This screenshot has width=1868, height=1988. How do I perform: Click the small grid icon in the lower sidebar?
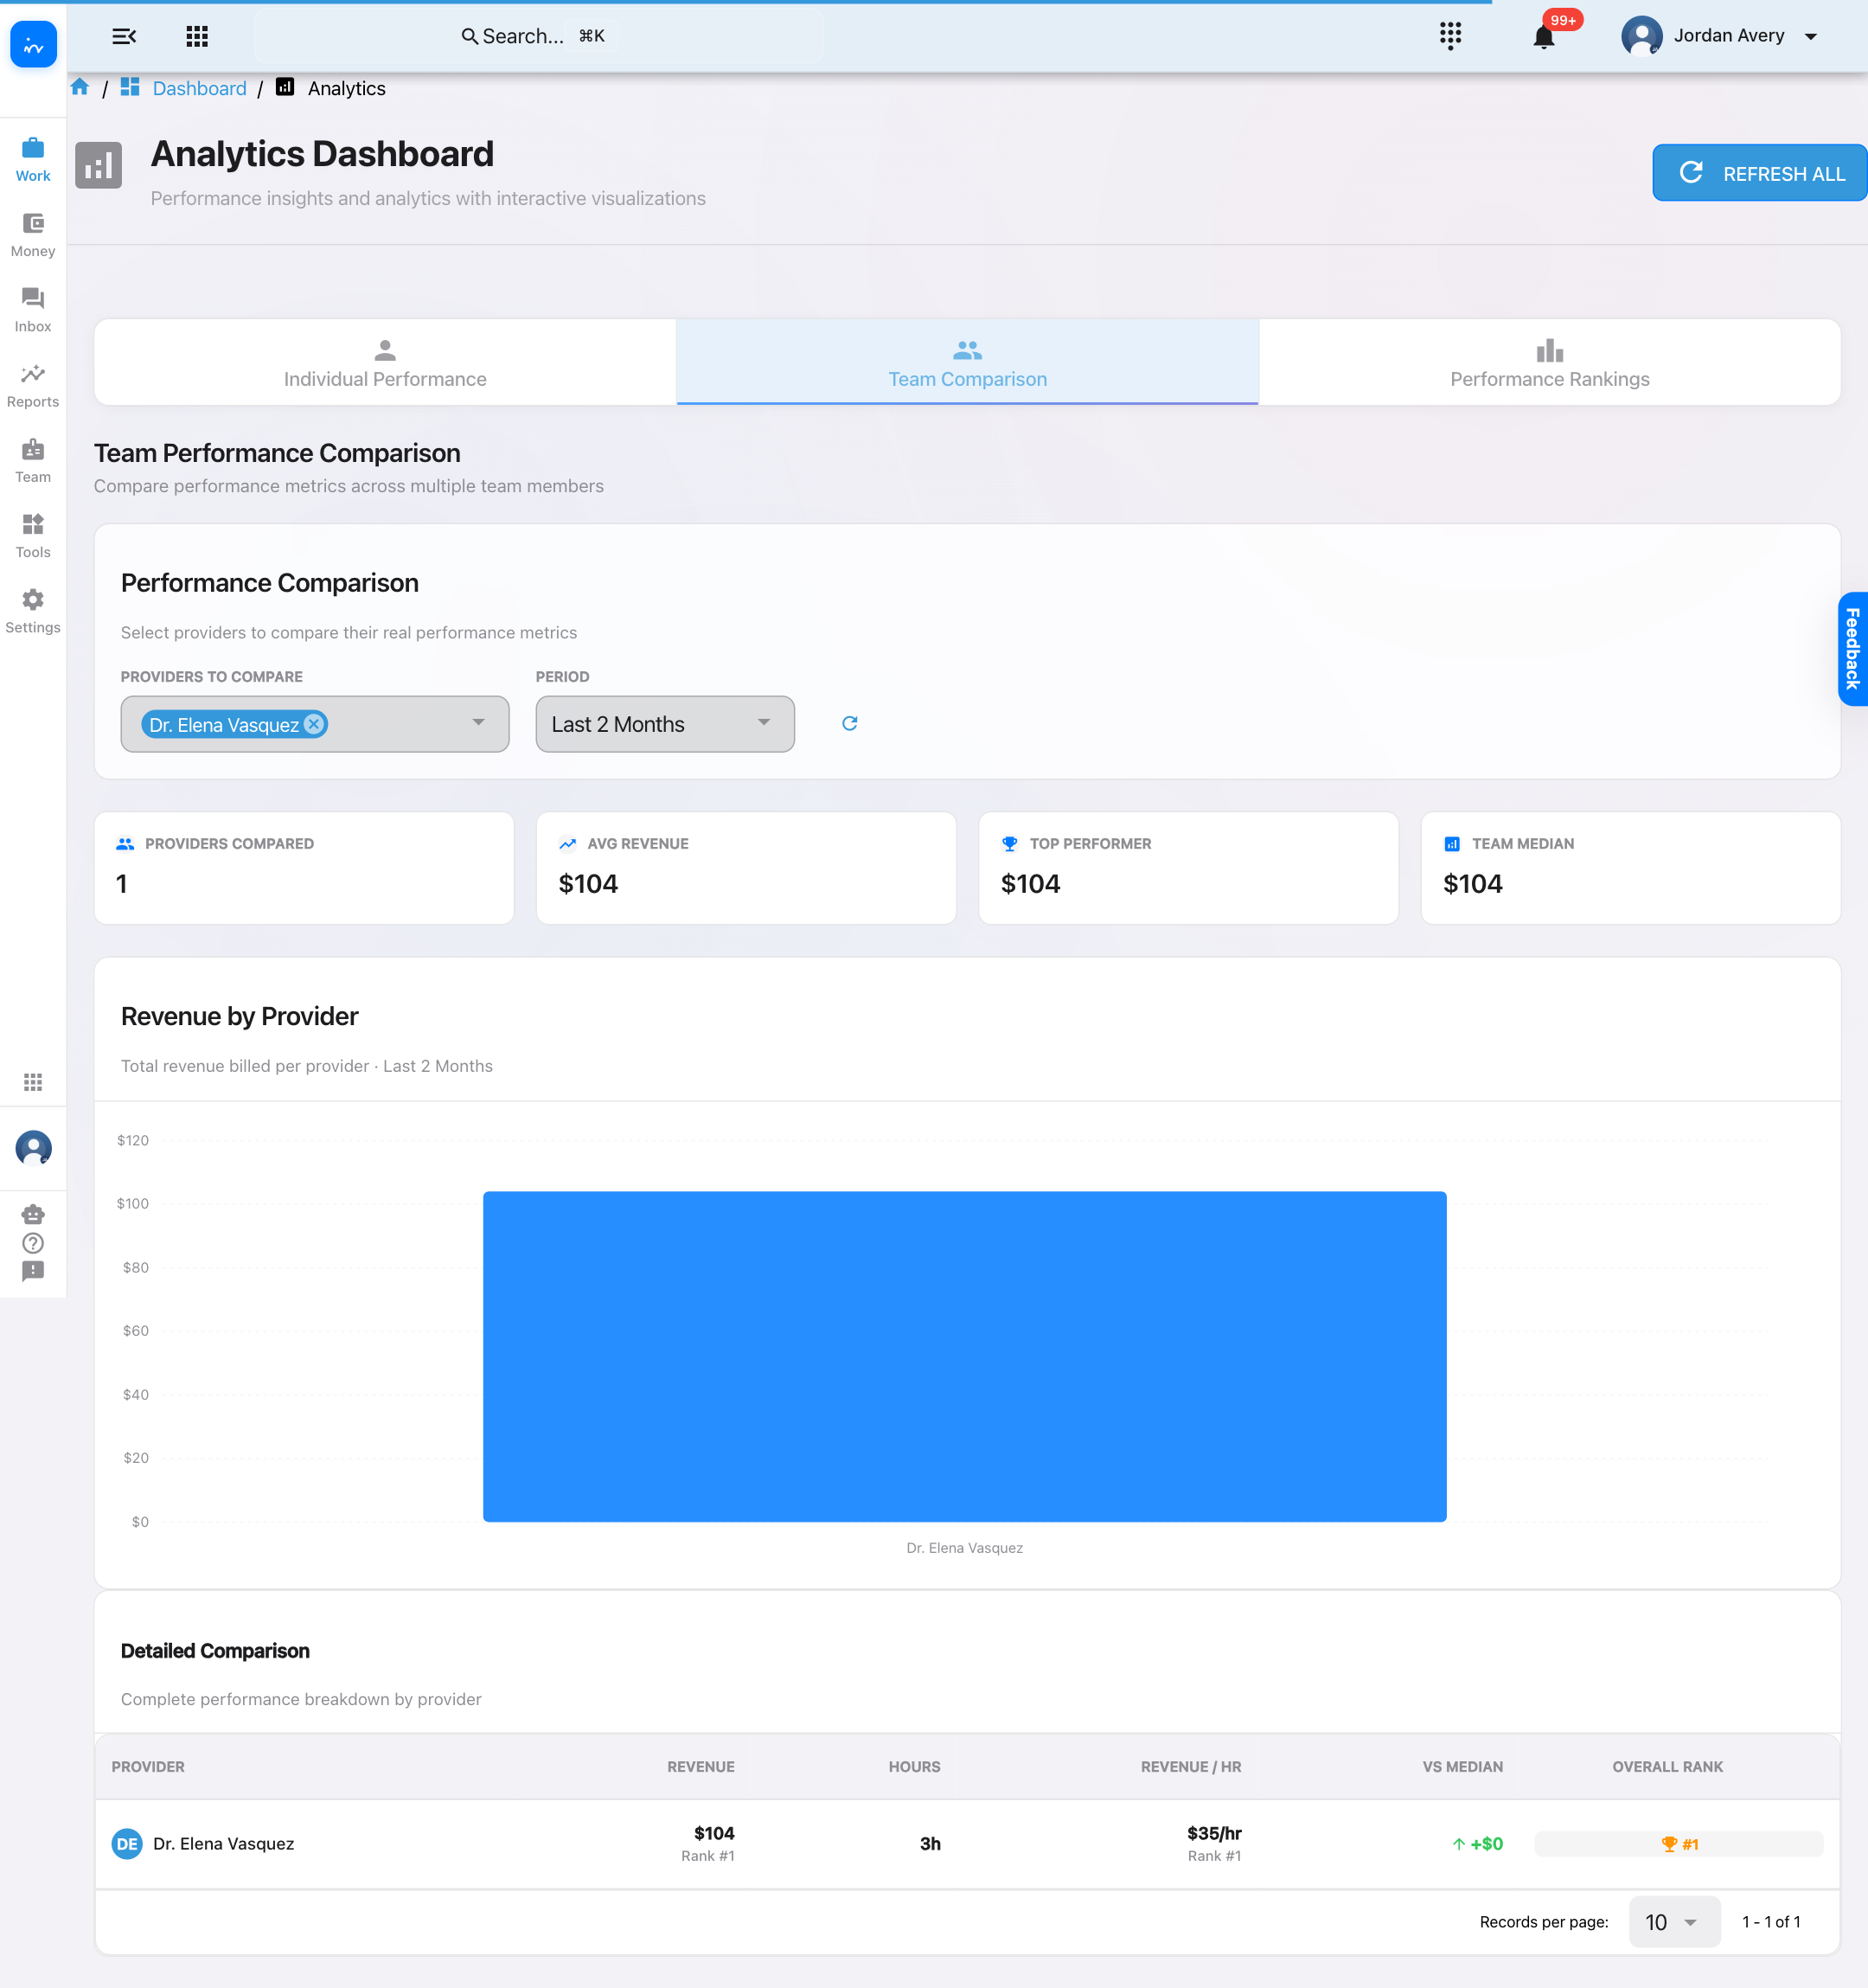33,1082
